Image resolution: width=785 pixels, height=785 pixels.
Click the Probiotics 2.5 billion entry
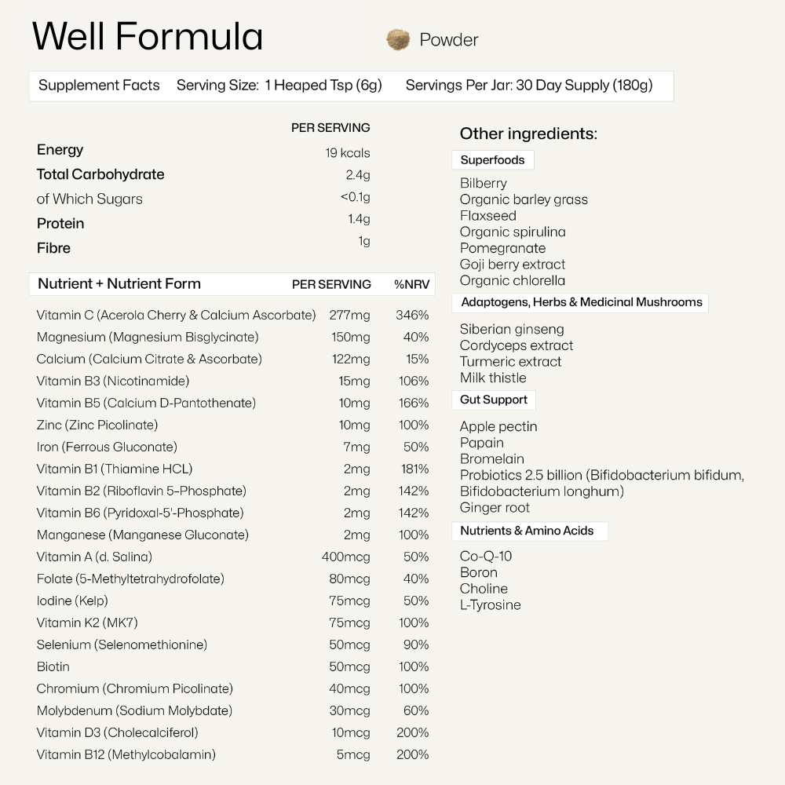[x=601, y=475]
